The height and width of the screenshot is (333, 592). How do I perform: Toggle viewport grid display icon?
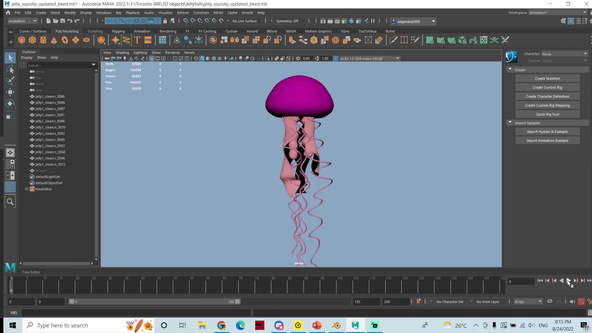[152, 59]
